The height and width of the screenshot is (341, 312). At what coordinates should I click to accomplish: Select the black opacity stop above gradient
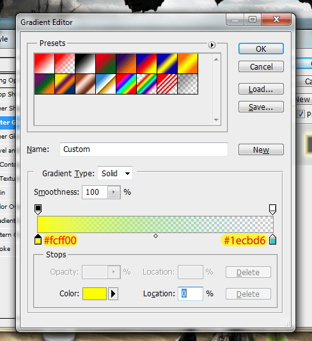click(38, 209)
